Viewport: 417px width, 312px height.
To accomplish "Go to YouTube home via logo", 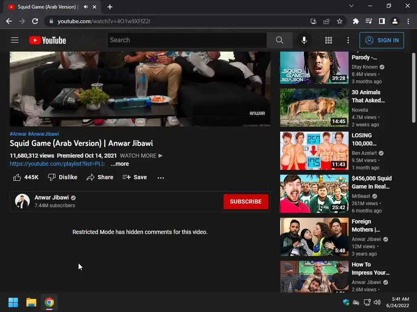I will 48,40.
